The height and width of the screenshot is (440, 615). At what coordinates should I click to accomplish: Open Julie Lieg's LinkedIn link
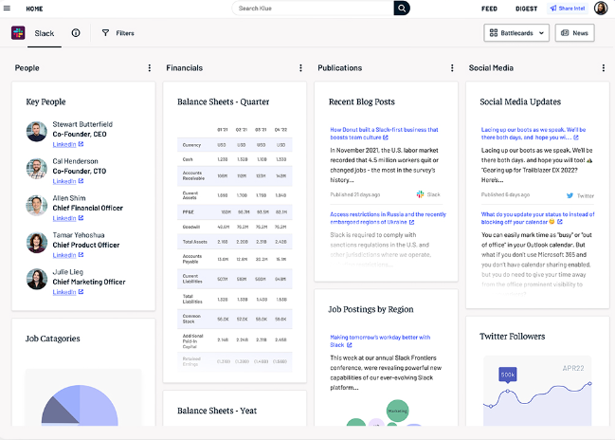(x=64, y=292)
